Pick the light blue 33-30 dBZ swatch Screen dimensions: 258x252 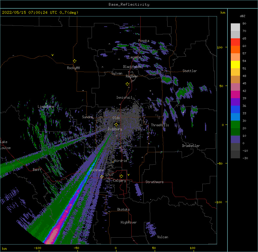pyautogui.click(x=235, y=117)
